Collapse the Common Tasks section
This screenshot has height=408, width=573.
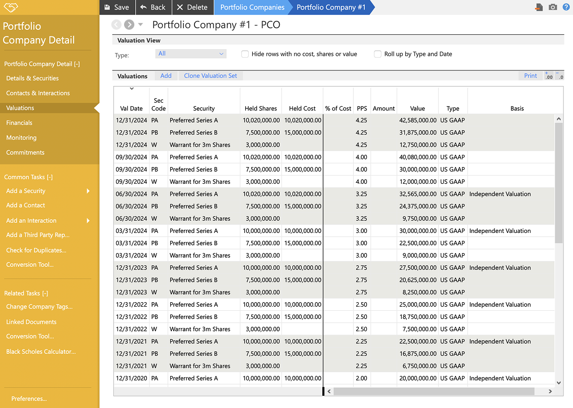click(50, 177)
